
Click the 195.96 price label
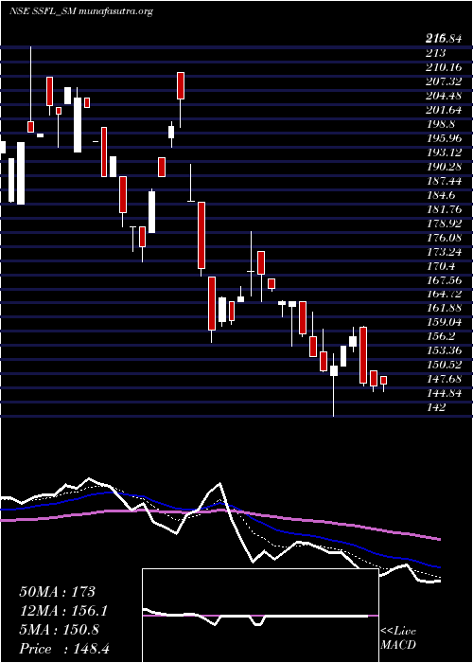click(x=444, y=138)
